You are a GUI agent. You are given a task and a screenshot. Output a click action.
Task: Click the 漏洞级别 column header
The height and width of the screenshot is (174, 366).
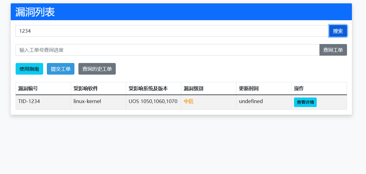pyautogui.click(x=194, y=89)
